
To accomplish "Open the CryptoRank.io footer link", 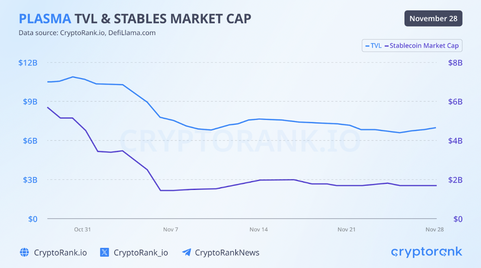I will pos(60,253).
